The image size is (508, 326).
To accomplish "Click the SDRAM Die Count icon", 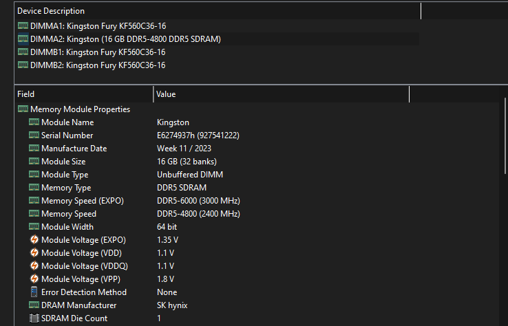I will [34, 318].
